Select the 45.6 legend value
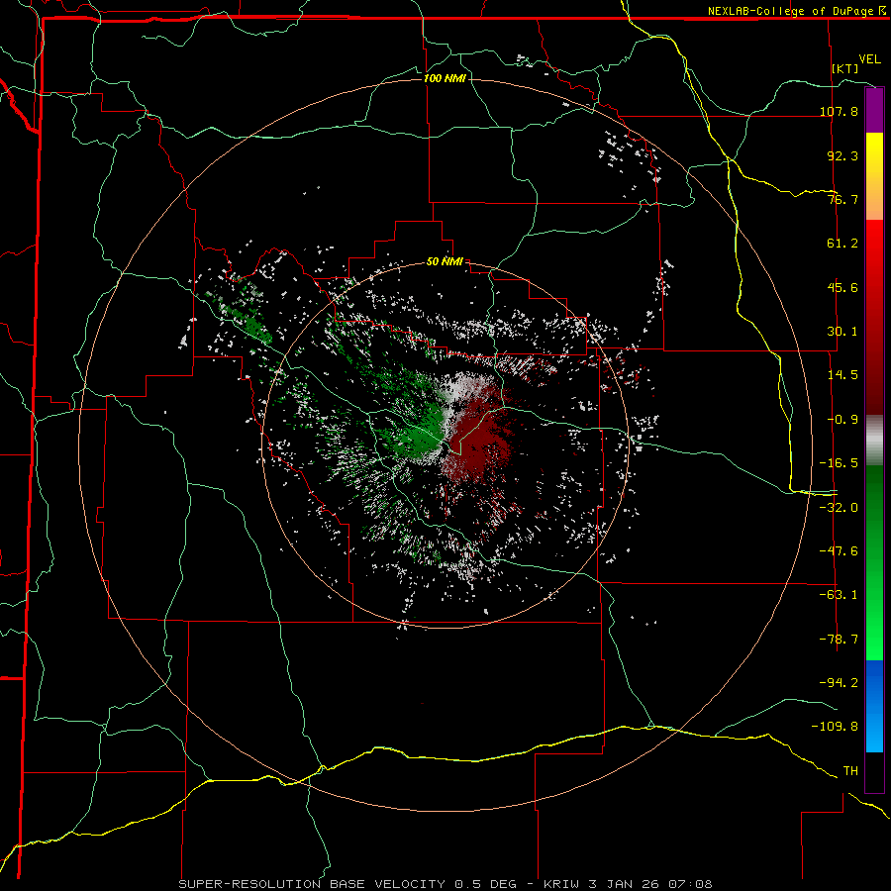Screen dimensions: 891x891 pos(842,287)
